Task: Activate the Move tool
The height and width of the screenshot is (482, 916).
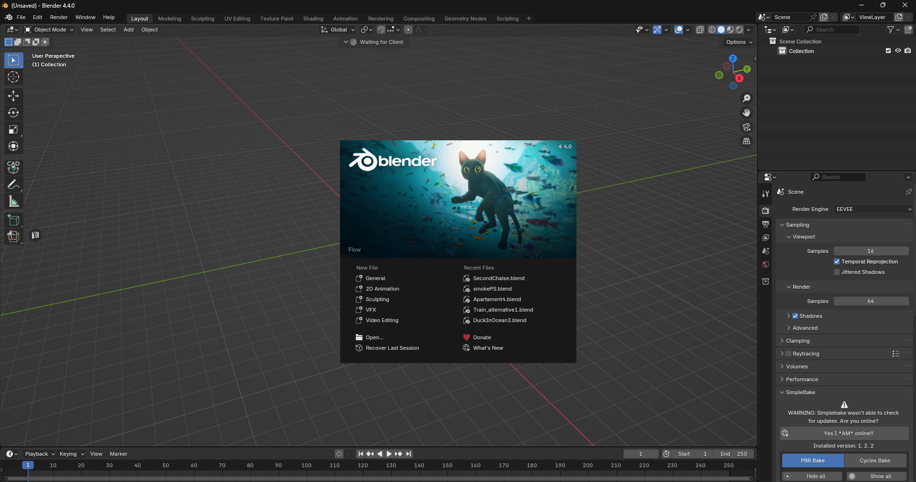Action: [13, 96]
